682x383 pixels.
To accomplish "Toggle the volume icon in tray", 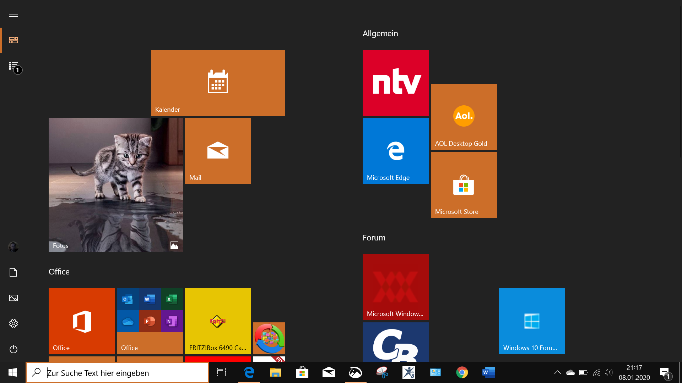I will tap(608, 372).
